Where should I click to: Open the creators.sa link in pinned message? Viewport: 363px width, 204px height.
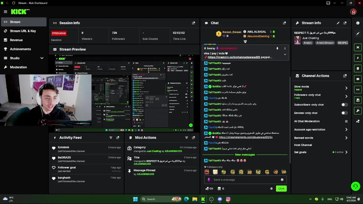(234, 57)
